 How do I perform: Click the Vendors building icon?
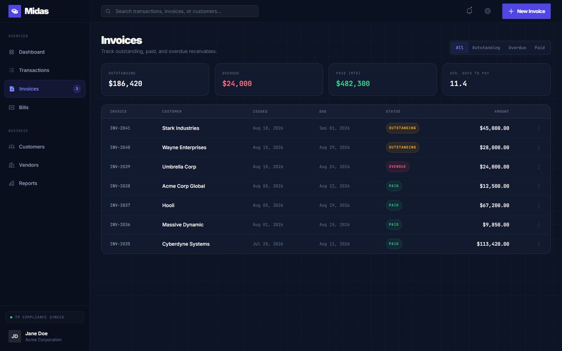[11, 165]
